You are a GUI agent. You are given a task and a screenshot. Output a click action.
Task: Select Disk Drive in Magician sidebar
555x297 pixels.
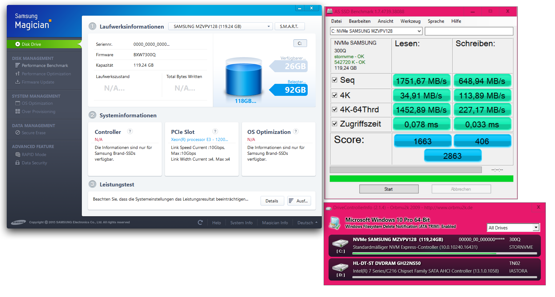click(44, 44)
